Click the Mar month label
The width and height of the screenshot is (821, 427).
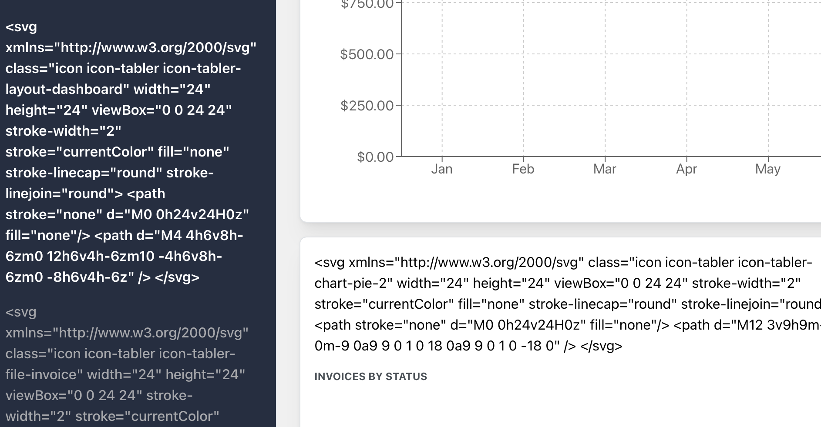coord(606,169)
